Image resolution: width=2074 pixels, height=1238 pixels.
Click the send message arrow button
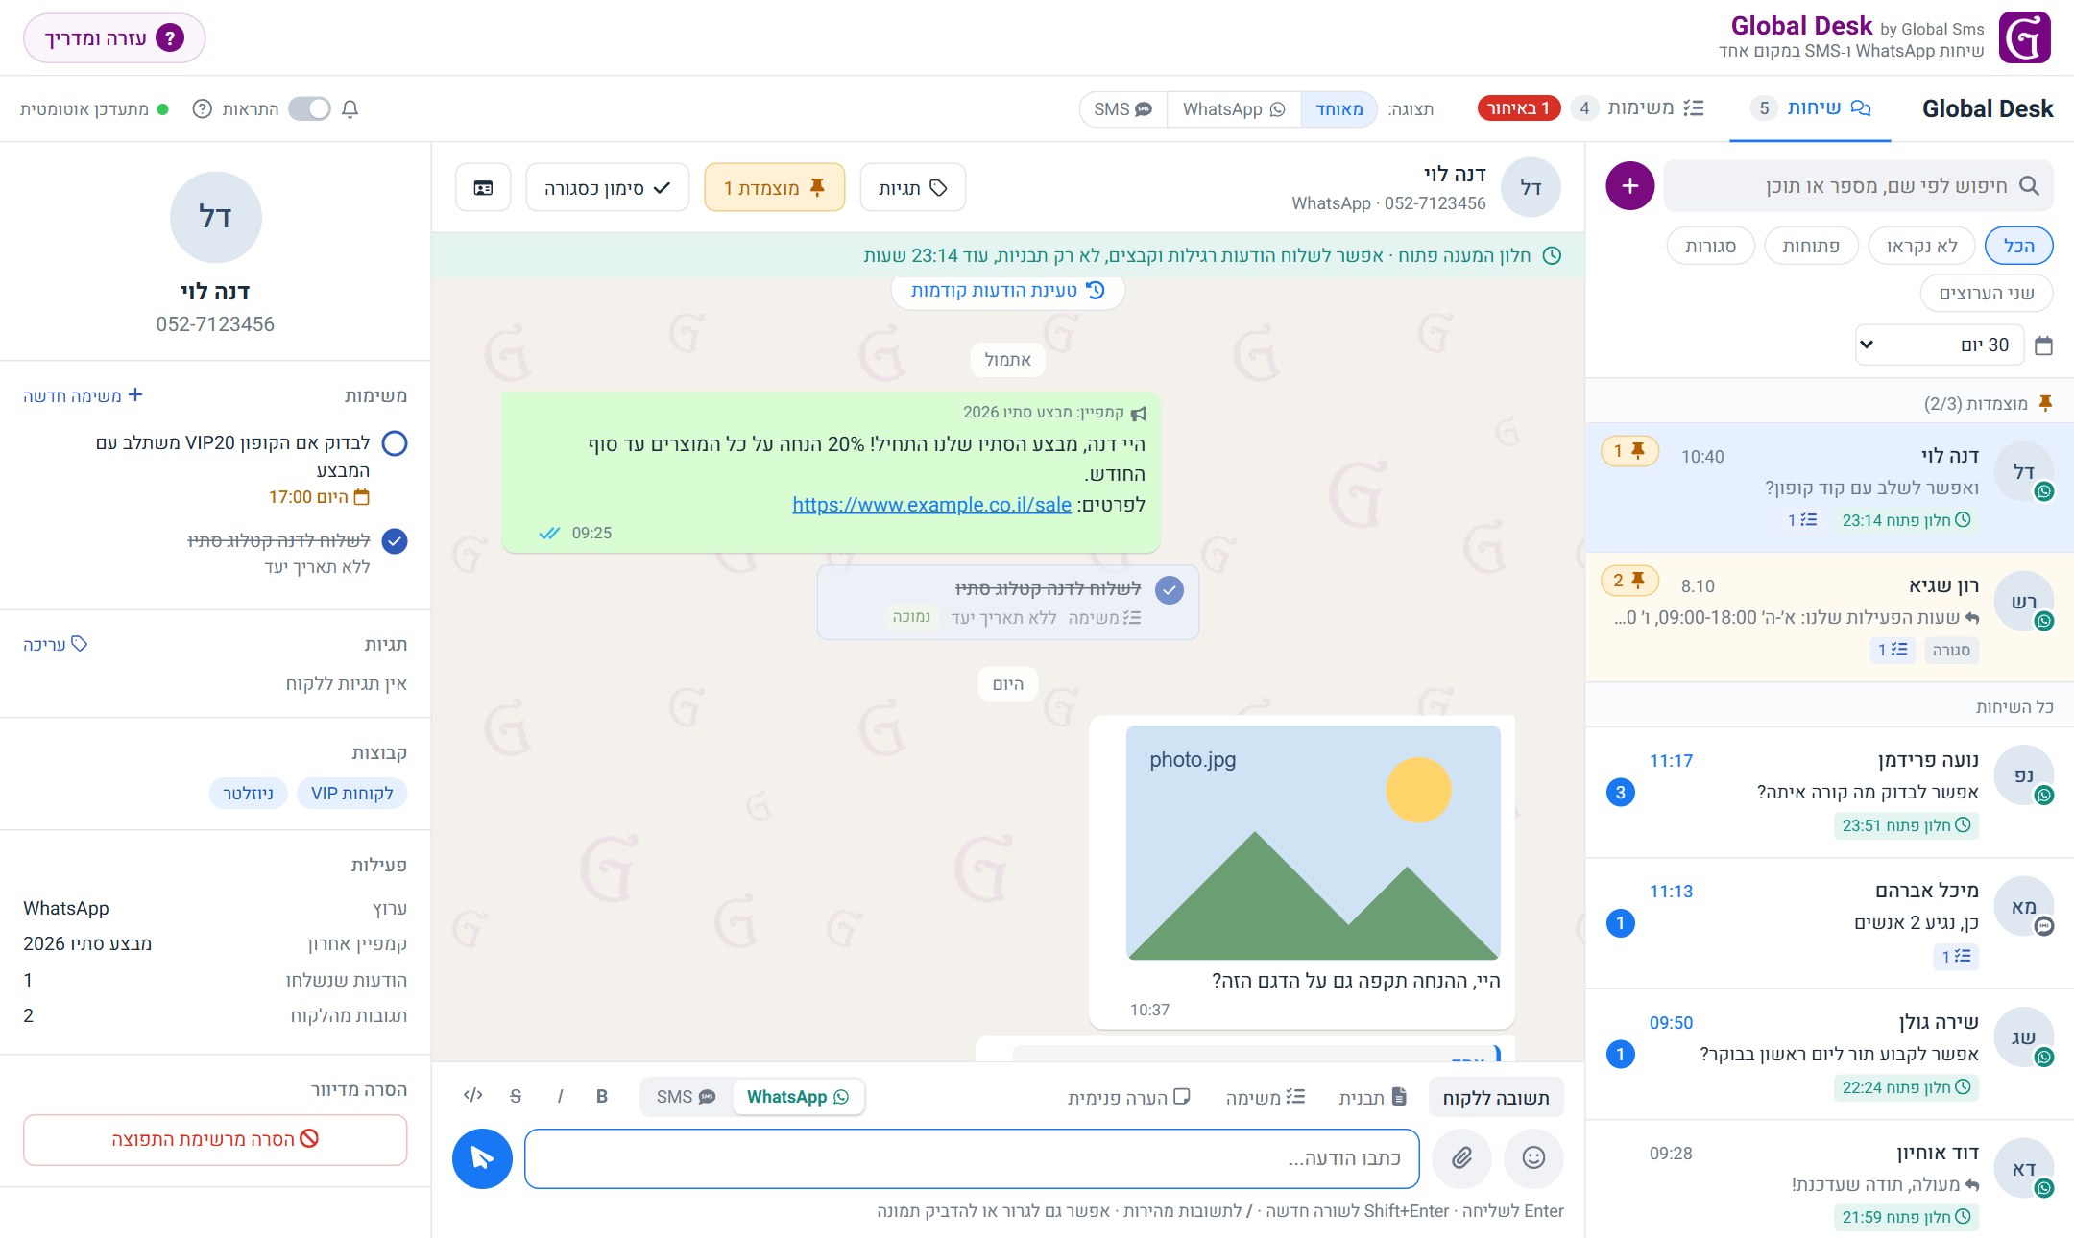(482, 1158)
